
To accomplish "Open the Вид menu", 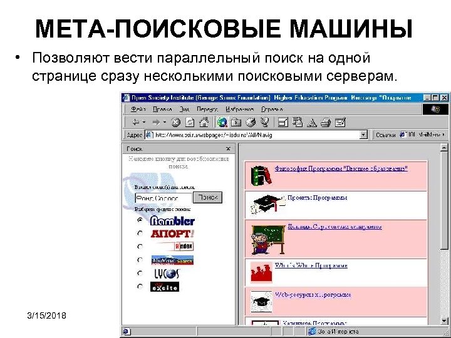I will 184,109.
